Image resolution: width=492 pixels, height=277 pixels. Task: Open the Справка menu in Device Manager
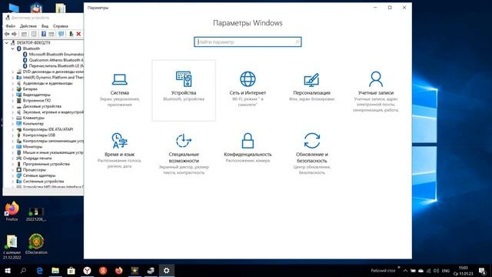(60, 26)
